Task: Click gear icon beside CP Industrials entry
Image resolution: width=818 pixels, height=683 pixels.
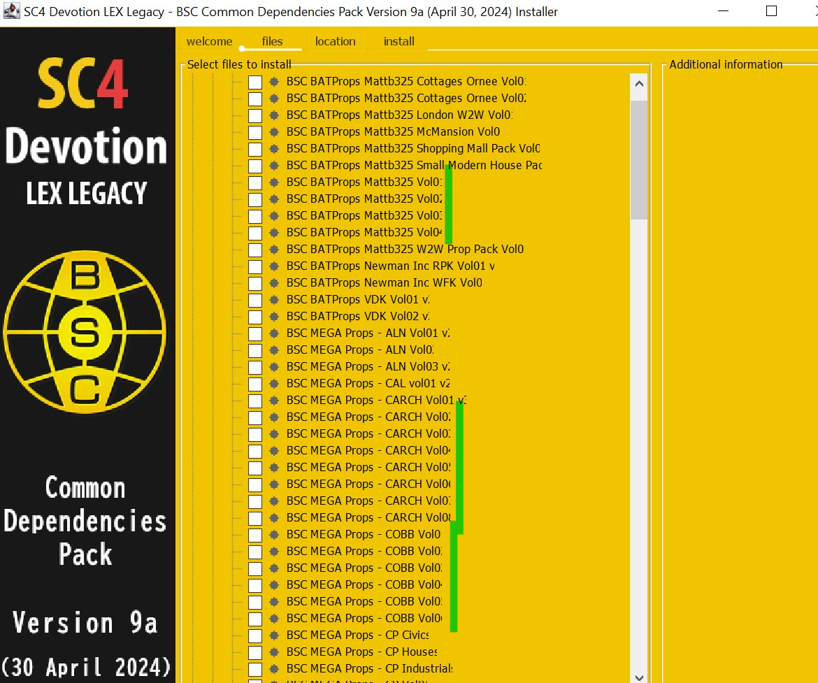Action: (x=274, y=668)
